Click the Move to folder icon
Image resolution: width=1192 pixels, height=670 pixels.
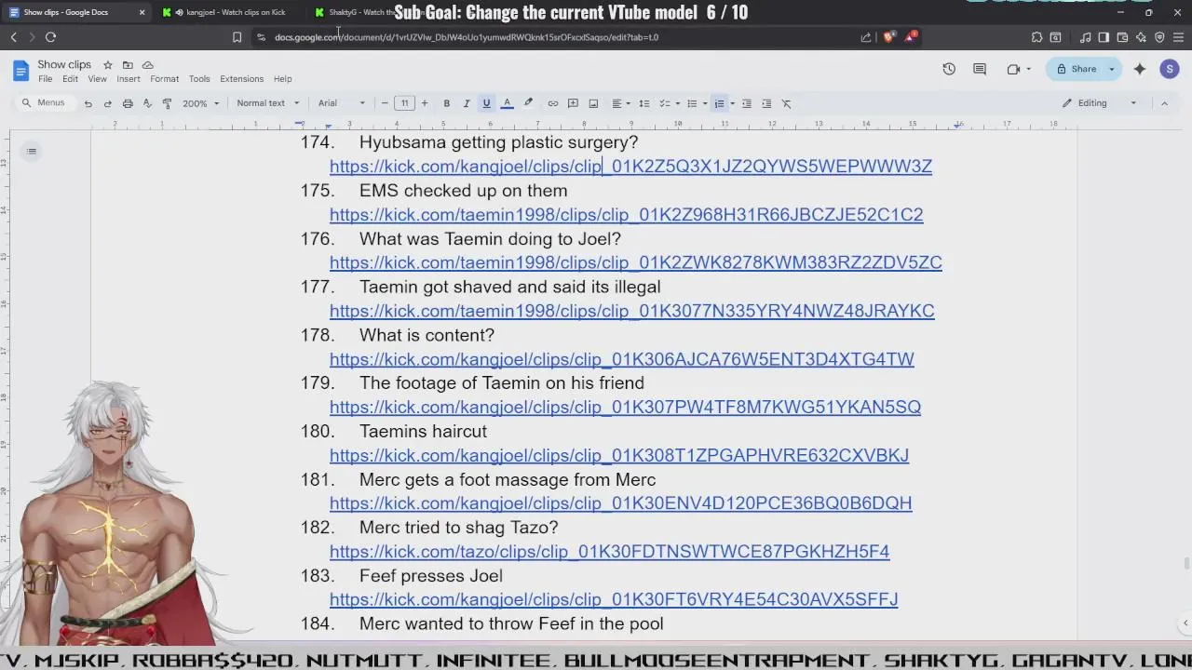[x=128, y=64]
